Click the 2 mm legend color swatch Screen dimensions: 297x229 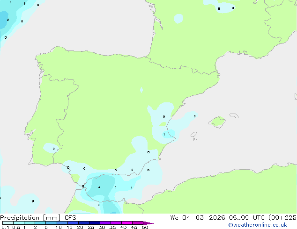coord(41,223)
